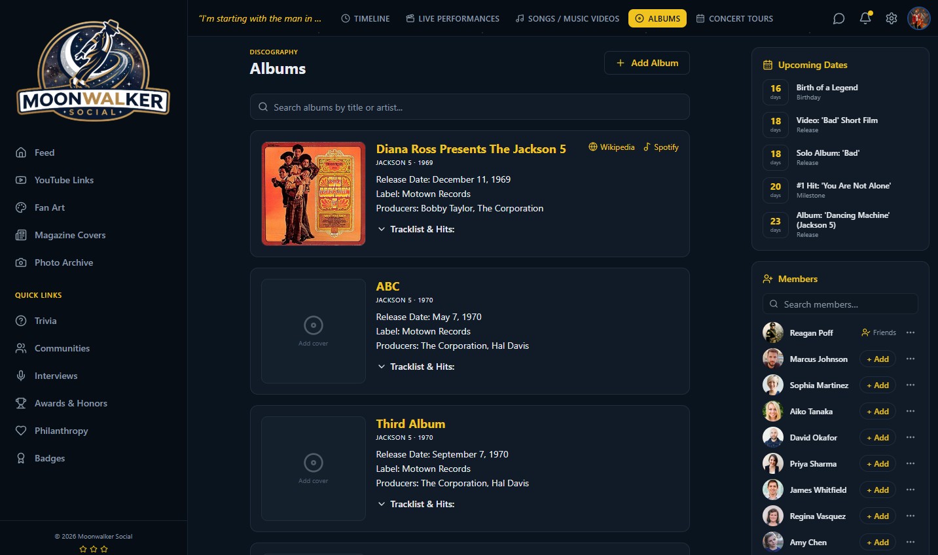Click the Magazine Covers icon
938x555 pixels.
[21, 235]
